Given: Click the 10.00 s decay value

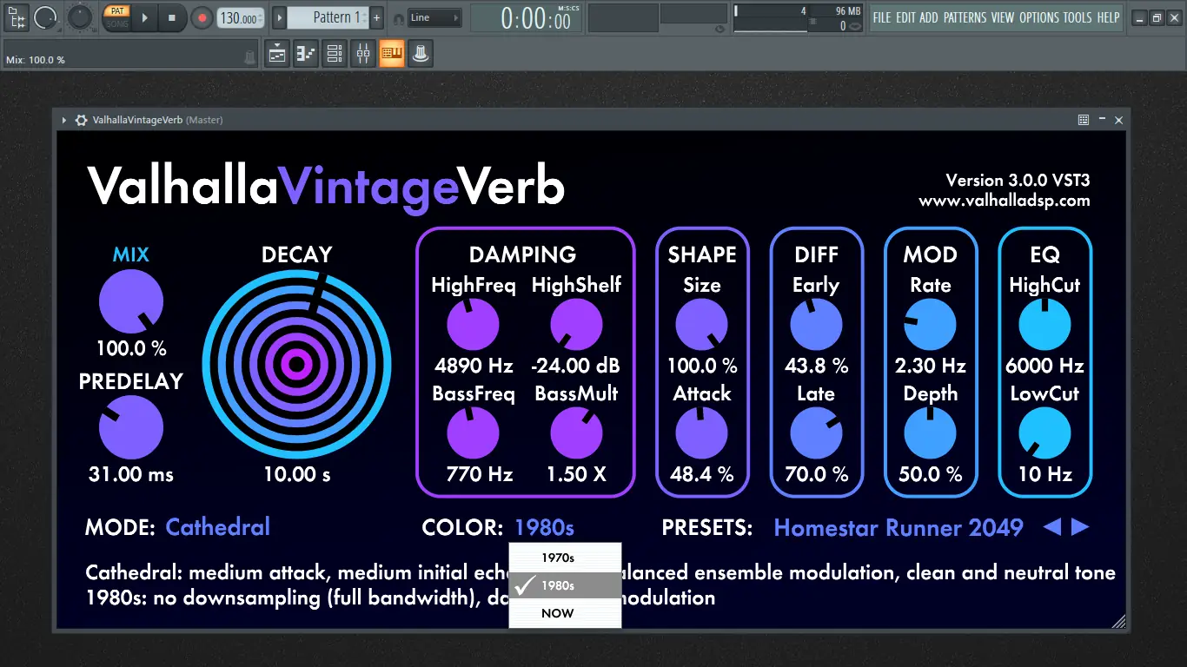Looking at the screenshot, I should point(297,474).
